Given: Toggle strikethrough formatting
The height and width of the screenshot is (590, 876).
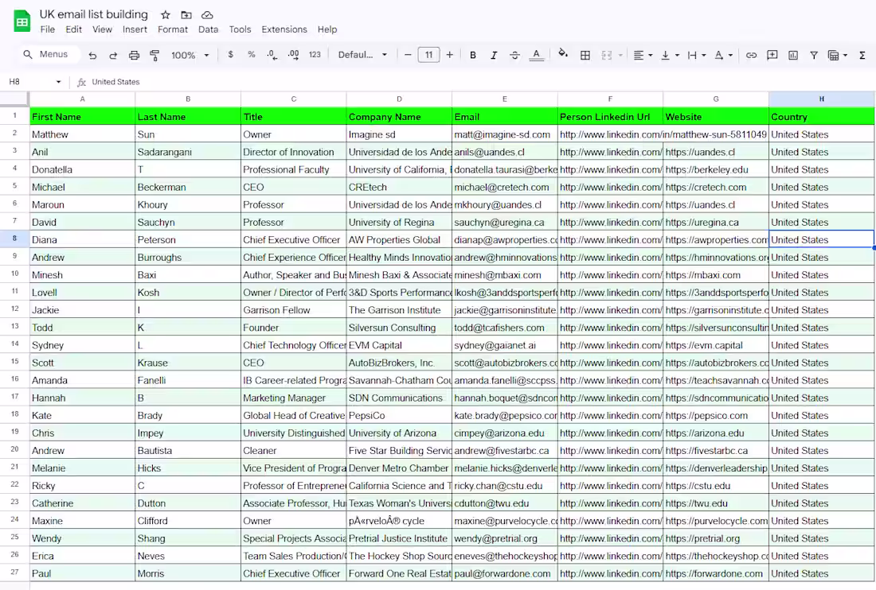Looking at the screenshot, I should pos(515,55).
